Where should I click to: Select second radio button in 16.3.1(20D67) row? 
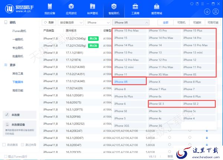(190, 137)
